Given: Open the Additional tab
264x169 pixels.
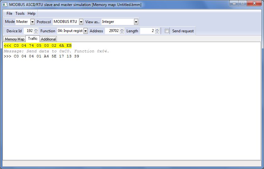Looking at the screenshot, I should tap(48, 39).
